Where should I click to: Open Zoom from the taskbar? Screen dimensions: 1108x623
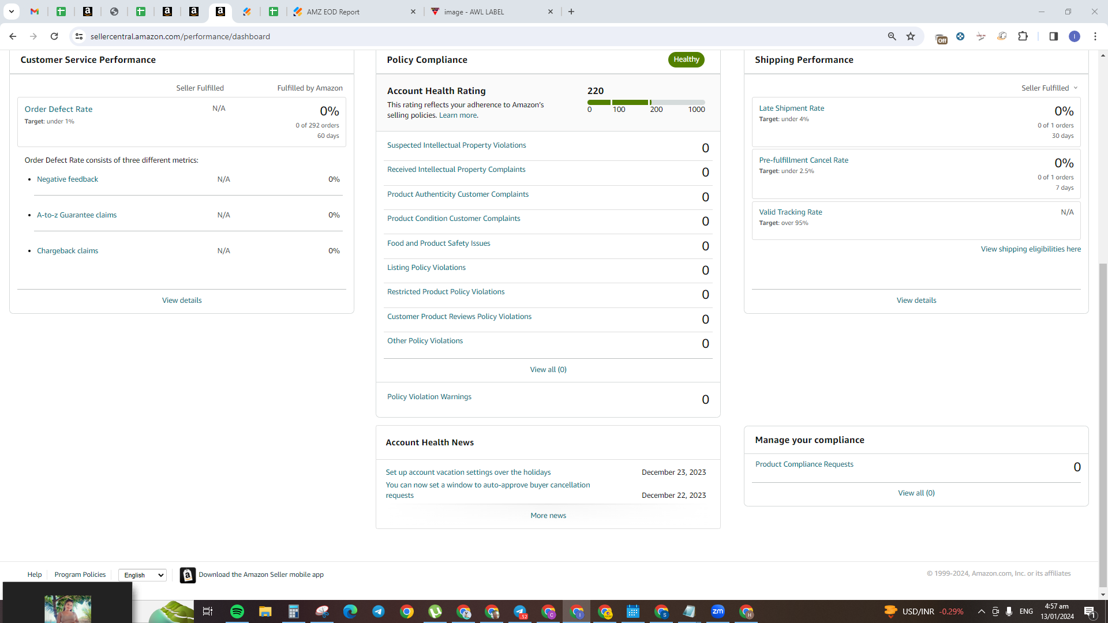[x=718, y=611]
